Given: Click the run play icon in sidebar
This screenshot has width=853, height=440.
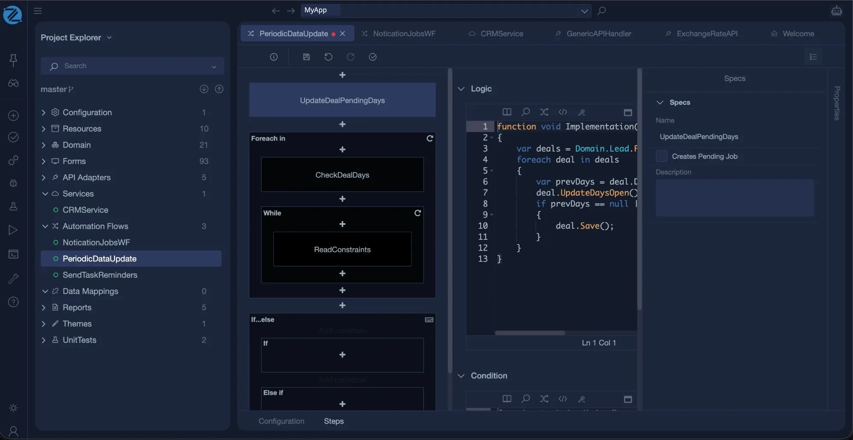Looking at the screenshot, I should click(13, 230).
